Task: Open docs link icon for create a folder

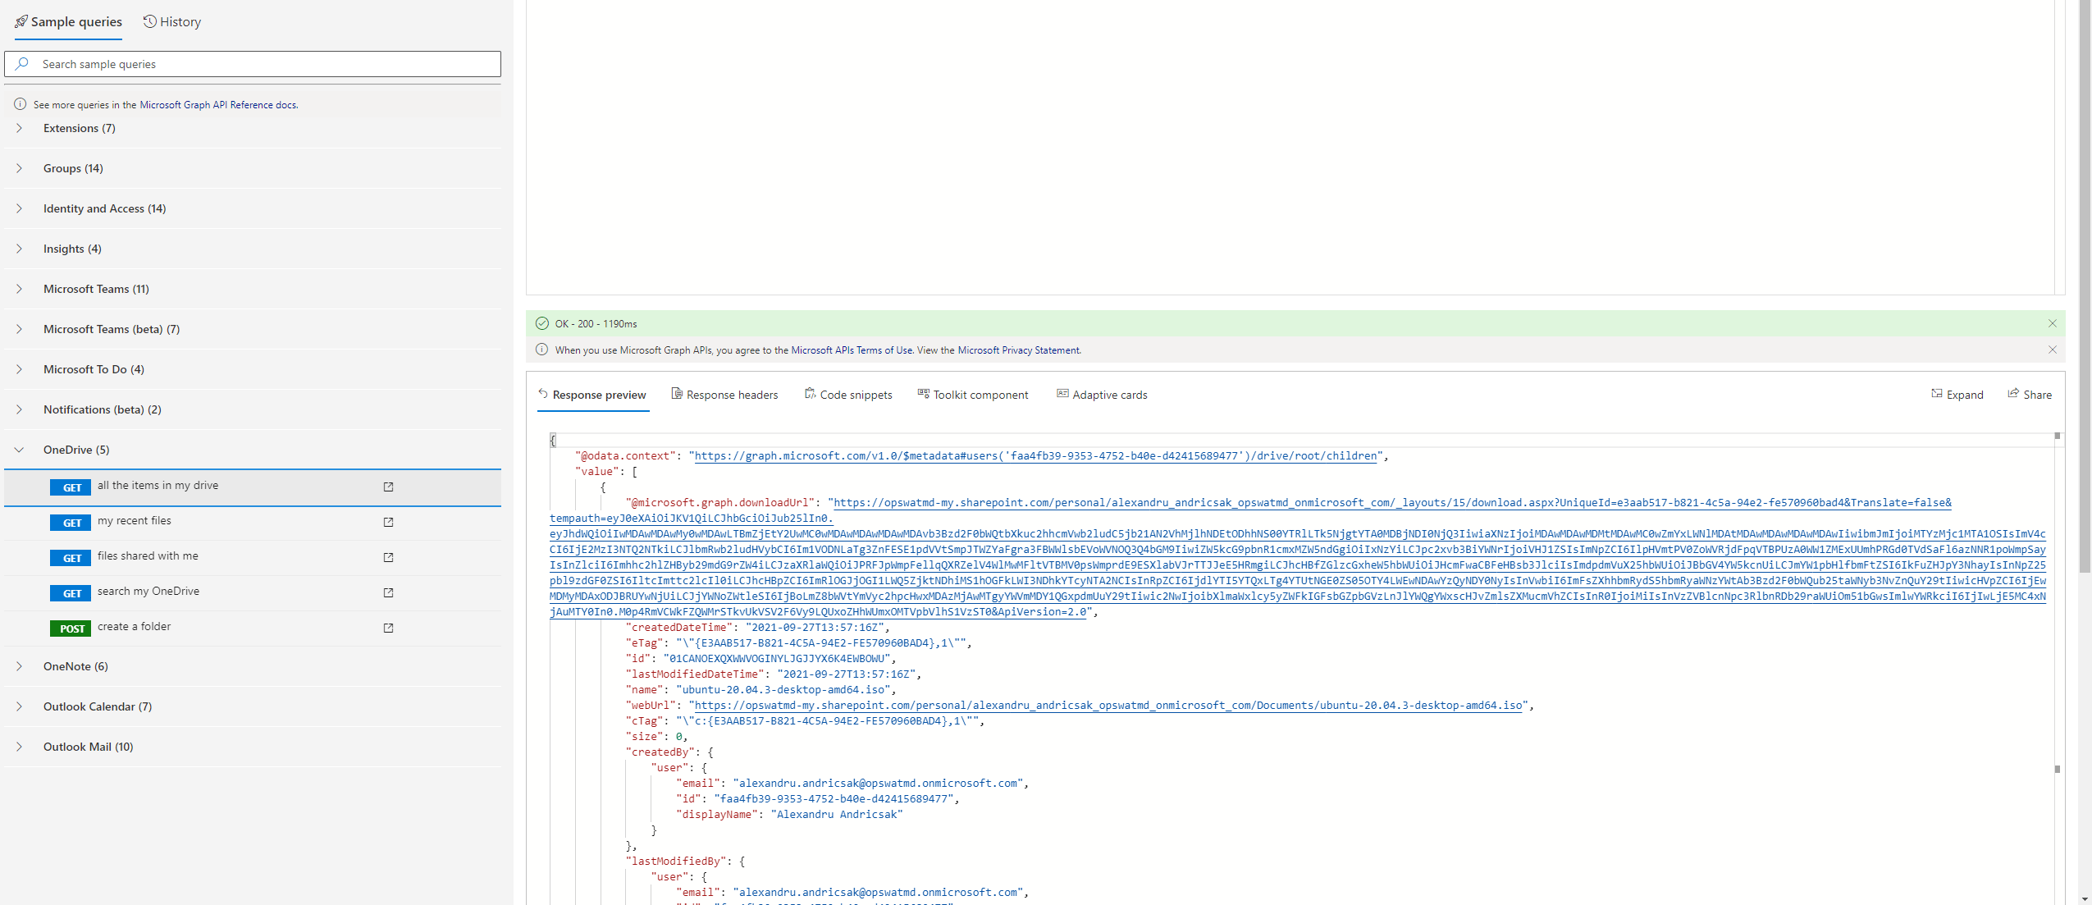Action: [389, 628]
